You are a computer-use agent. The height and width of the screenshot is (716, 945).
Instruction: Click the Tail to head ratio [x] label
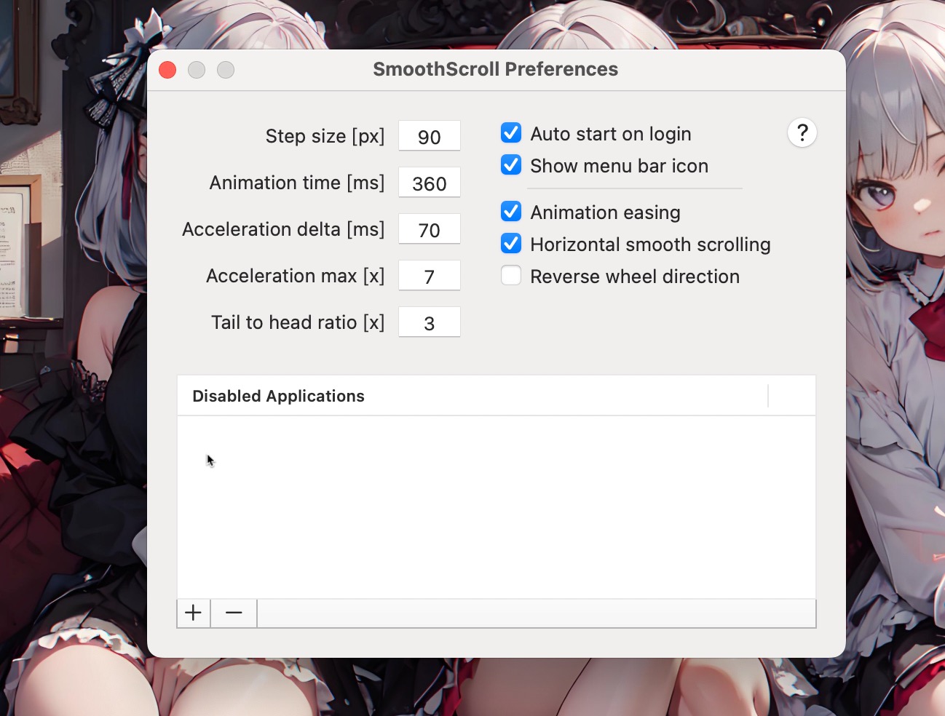[x=298, y=322]
